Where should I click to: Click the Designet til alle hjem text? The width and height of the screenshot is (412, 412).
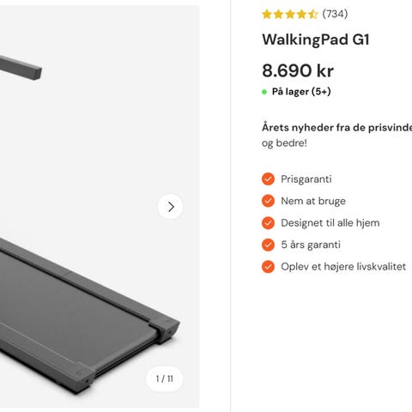330,223
